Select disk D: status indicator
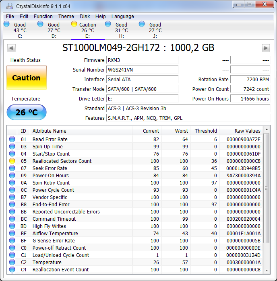The height and width of the screenshot is (281, 277). (40, 24)
